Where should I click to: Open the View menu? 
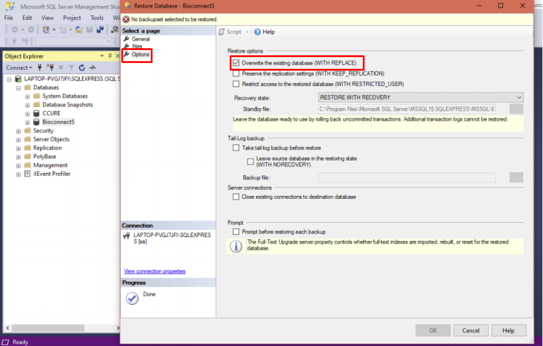click(x=48, y=18)
